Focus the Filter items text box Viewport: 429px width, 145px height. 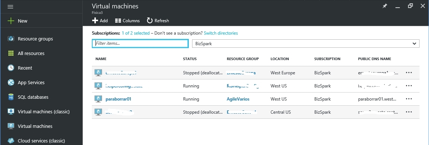click(140, 43)
